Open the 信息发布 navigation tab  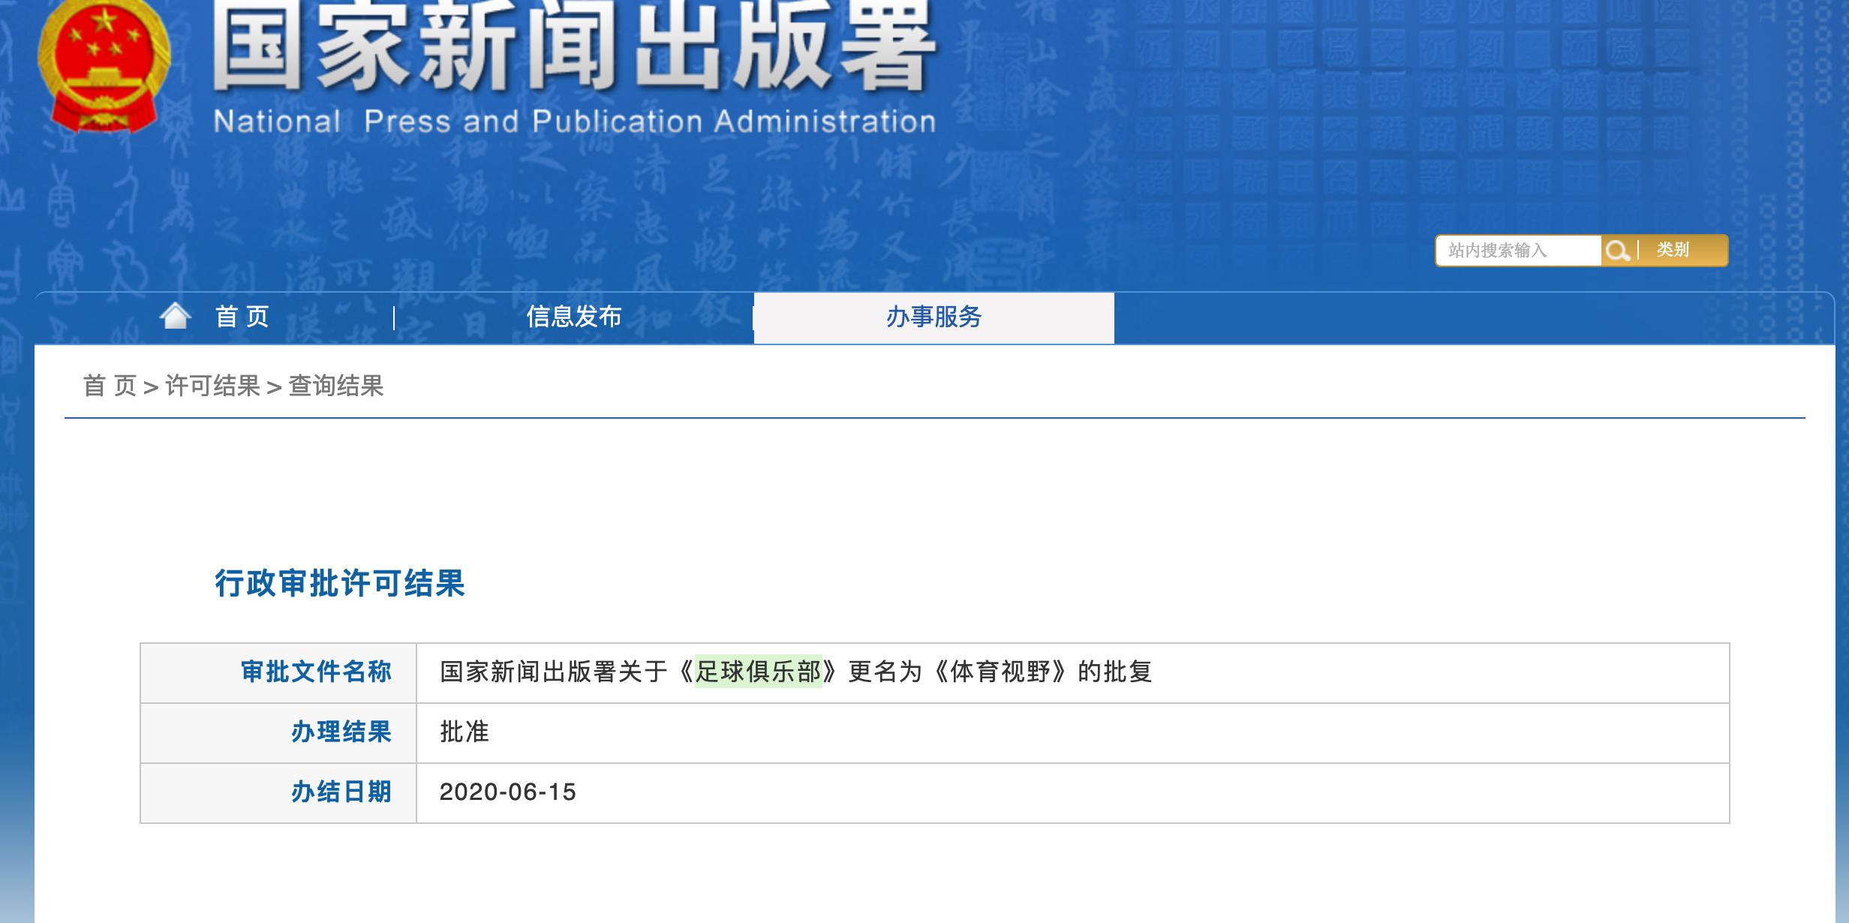tap(574, 317)
